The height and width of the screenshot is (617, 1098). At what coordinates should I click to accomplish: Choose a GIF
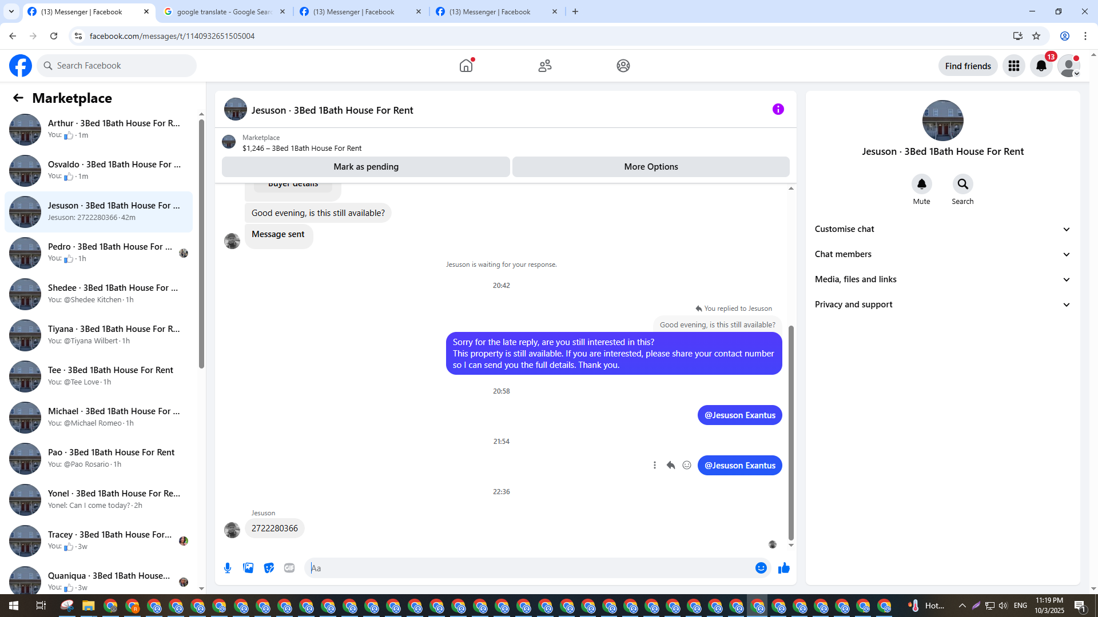[x=289, y=568]
